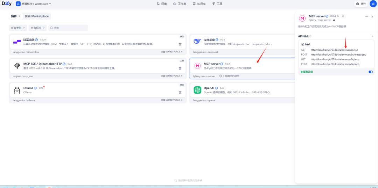378x188 pixels.
Task: Click the OpenAI plugin logo
Action: click(197, 90)
